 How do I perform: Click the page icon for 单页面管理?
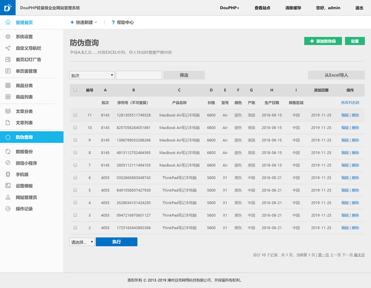click(x=8, y=71)
